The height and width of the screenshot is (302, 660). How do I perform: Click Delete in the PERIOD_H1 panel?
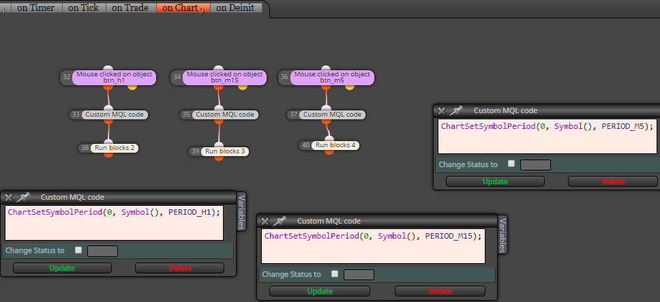point(180,268)
